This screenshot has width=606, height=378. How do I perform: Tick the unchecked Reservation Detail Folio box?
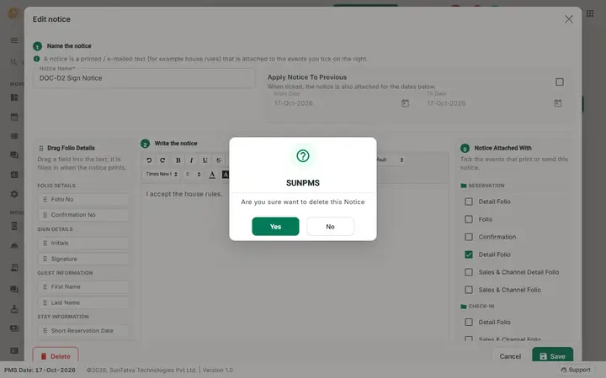coord(469,202)
